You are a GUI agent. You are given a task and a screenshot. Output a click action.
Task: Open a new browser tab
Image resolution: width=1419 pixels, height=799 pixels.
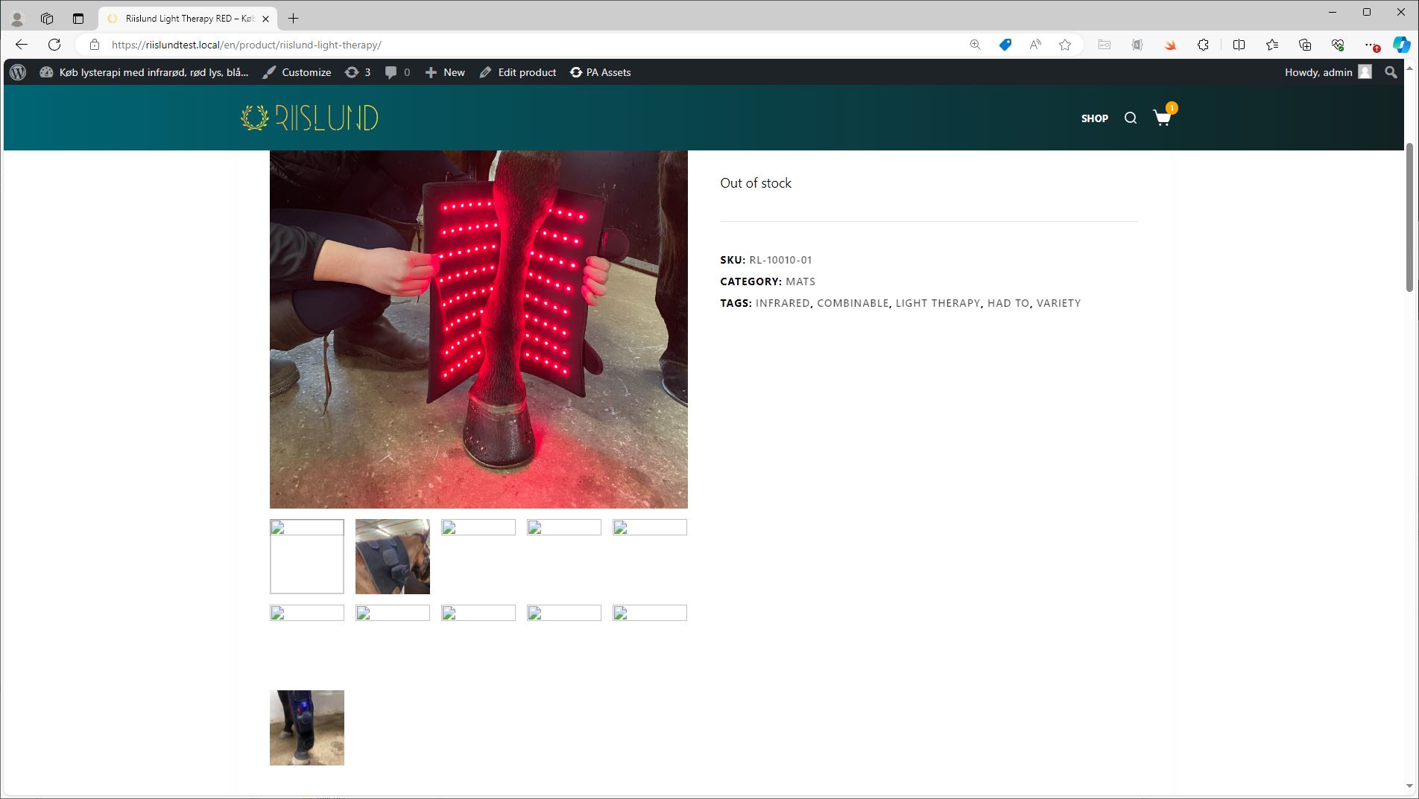coord(294,19)
